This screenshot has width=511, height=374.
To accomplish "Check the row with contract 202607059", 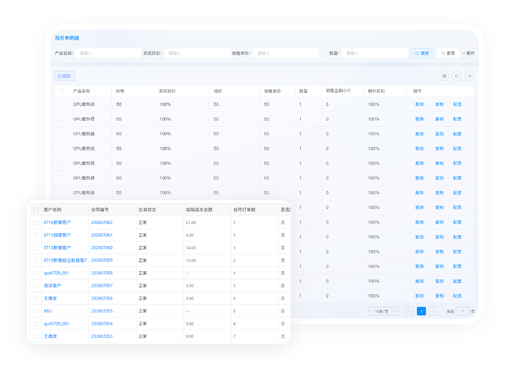I will click(36, 260).
